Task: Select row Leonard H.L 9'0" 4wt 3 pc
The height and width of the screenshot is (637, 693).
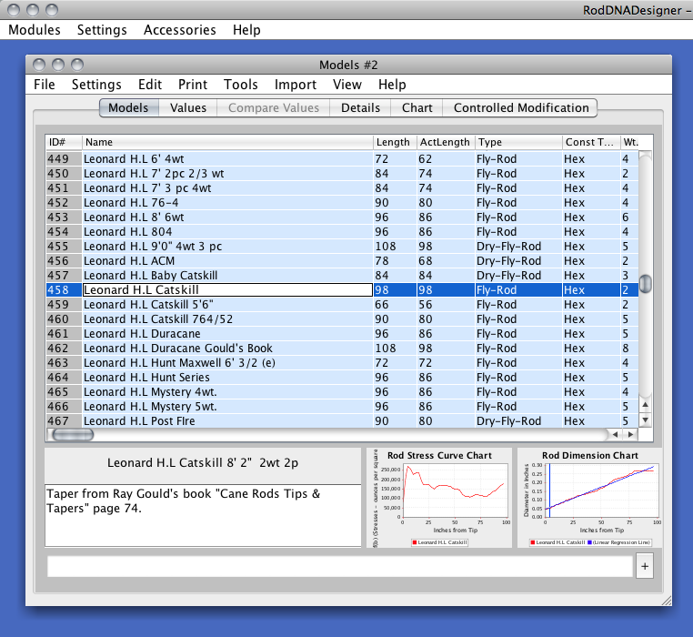Action: pos(342,247)
